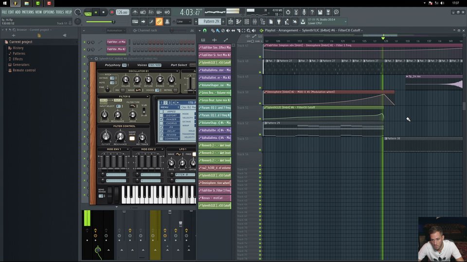Viewport: 467px width, 262px height.
Task: Toggle the COMPRESS effect checkbox in Sylenth1
Action: tap(162, 139)
